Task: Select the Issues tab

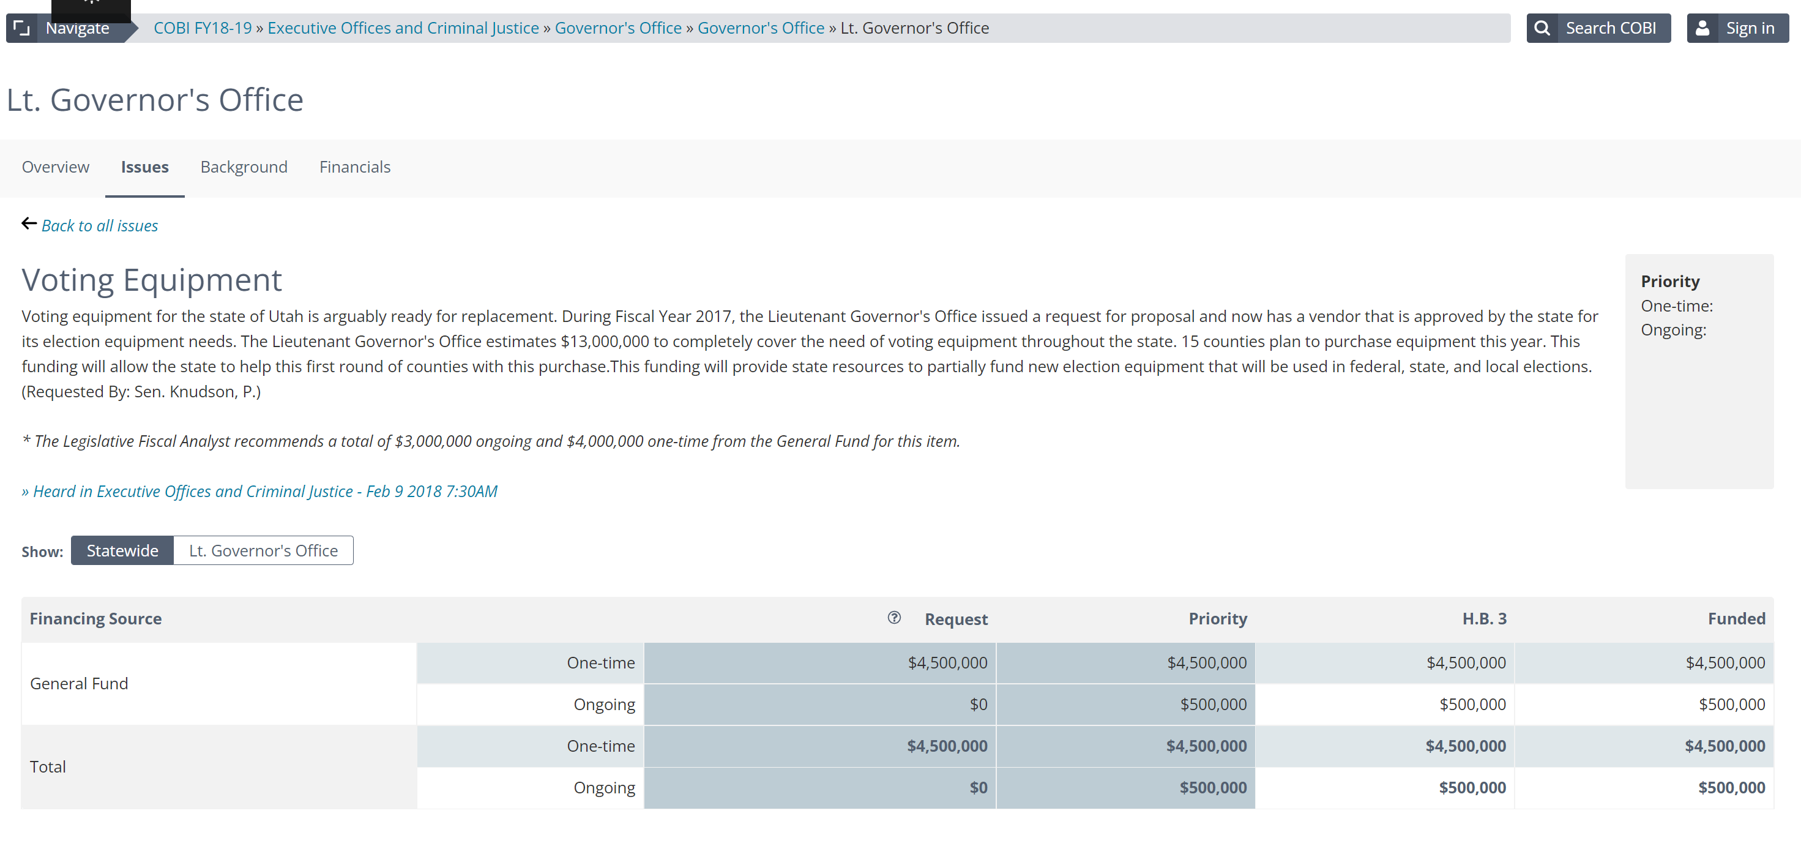Action: [x=144, y=167]
